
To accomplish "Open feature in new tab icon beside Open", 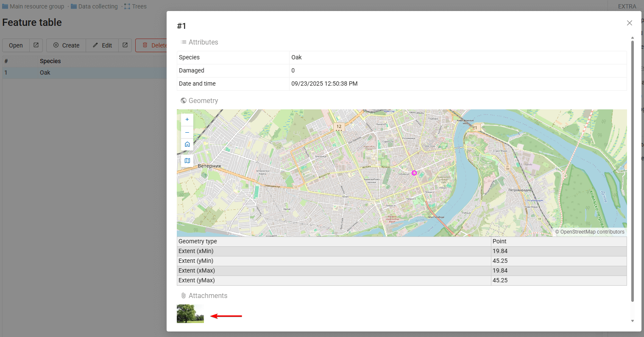I will tap(36, 45).
